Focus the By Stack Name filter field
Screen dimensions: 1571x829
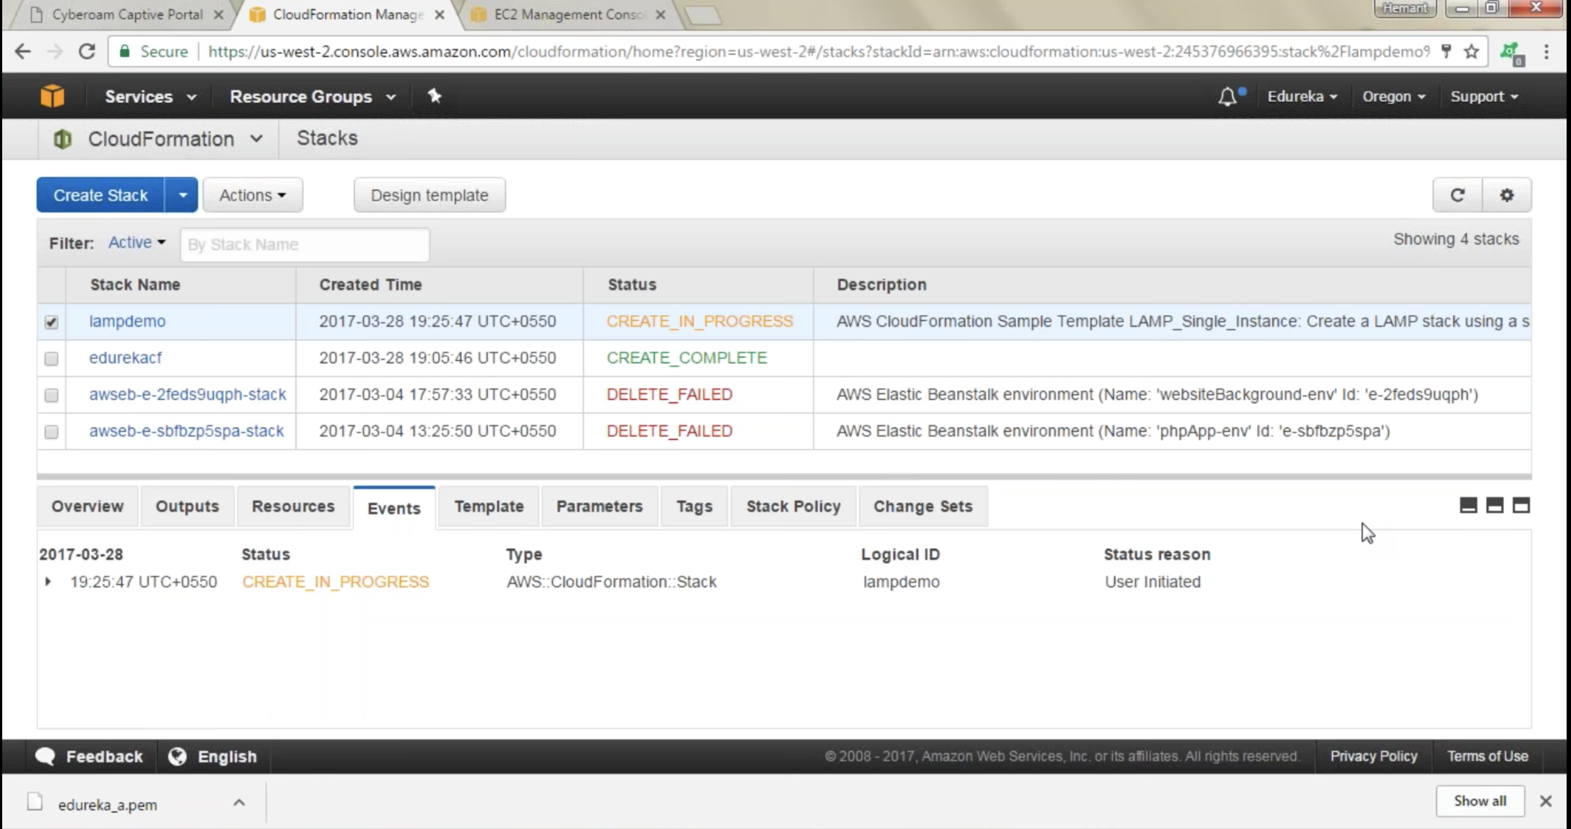coord(305,244)
